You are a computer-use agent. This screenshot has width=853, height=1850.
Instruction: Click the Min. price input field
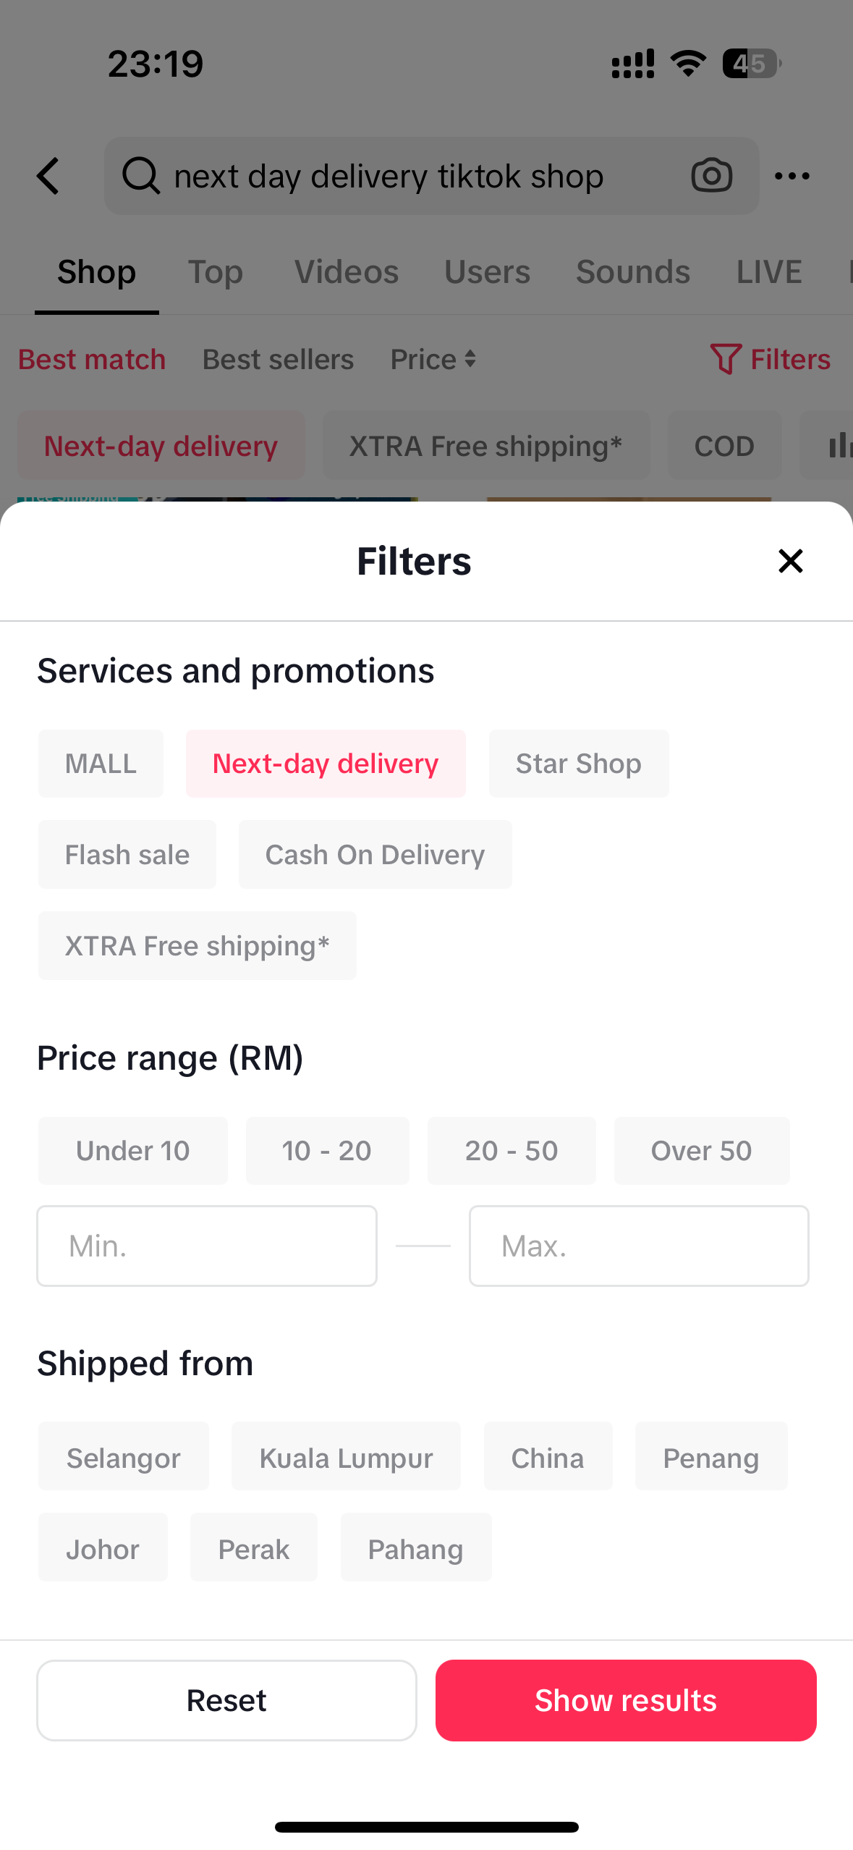207,1246
